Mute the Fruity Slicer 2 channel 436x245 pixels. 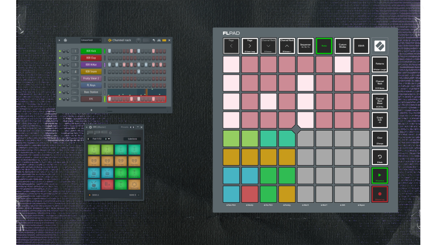(60, 78)
